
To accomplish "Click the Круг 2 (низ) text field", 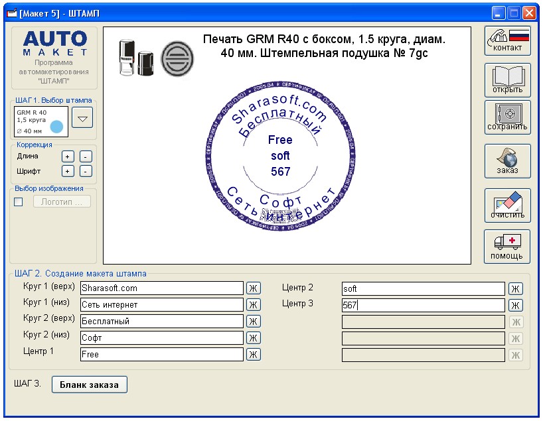I will [162, 338].
